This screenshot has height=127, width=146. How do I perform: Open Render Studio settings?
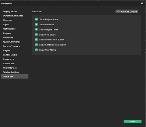[x=10, y=55]
